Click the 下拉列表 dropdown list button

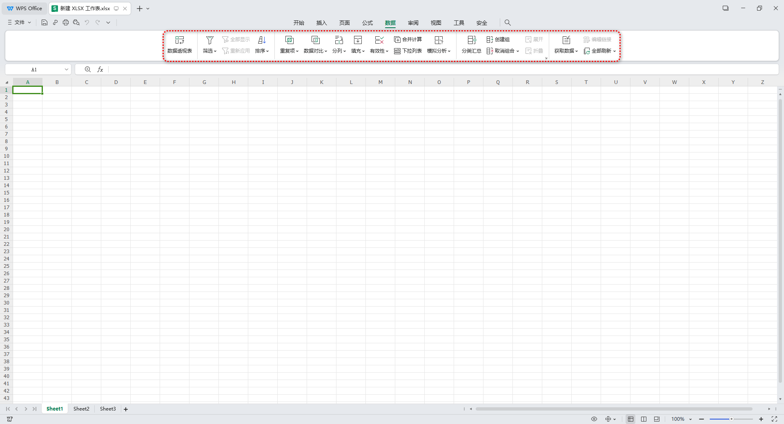pyautogui.click(x=408, y=51)
